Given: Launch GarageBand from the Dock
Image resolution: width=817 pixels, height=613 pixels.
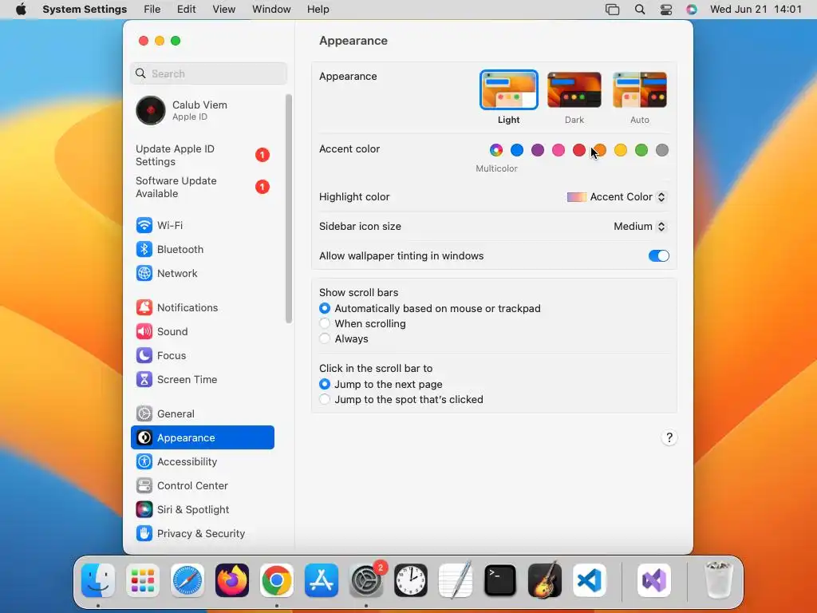Looking at the screenshot, I should [x=544, y=580].
